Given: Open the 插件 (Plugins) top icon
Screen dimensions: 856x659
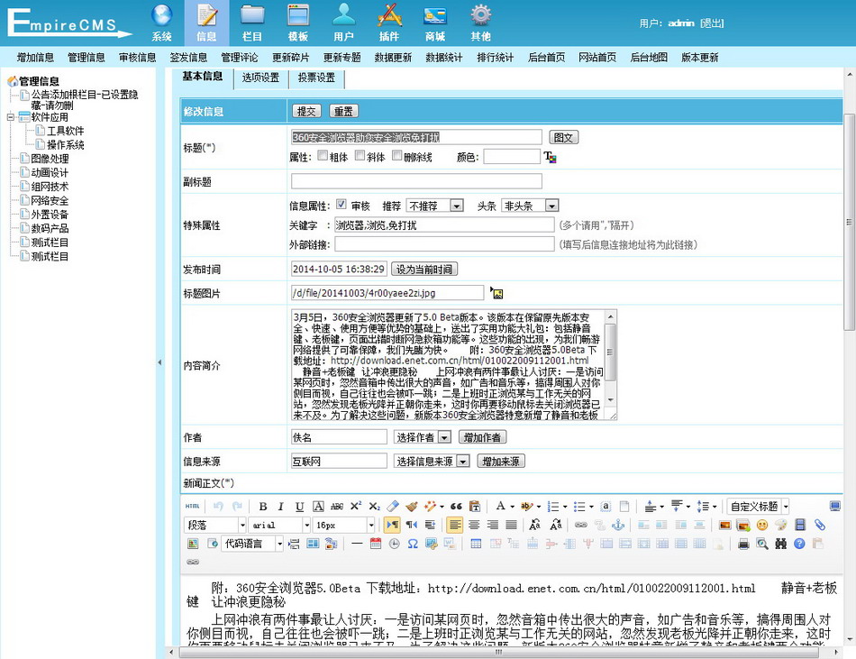Looking at the screenshot, I should (389, 23).
